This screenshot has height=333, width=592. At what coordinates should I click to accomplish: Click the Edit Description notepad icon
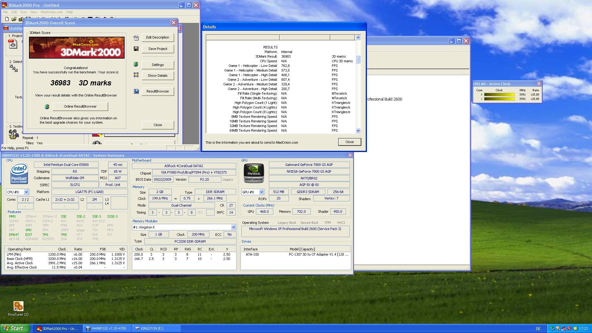(x=136, y=38)
